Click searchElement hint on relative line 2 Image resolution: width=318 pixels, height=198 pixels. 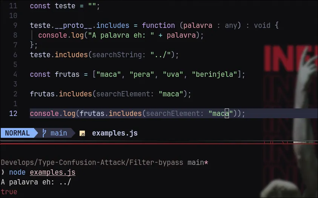click(x=125, y=94)
